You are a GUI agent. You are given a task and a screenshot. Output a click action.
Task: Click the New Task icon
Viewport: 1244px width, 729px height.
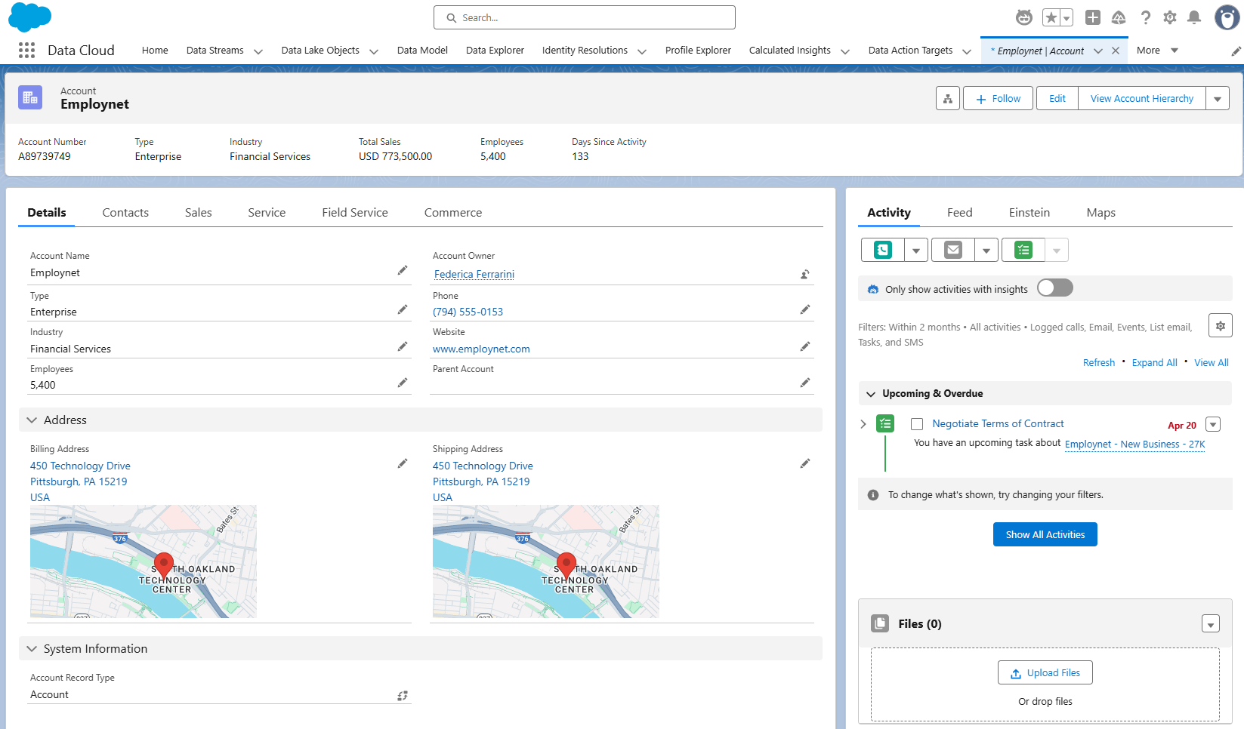1023,250
